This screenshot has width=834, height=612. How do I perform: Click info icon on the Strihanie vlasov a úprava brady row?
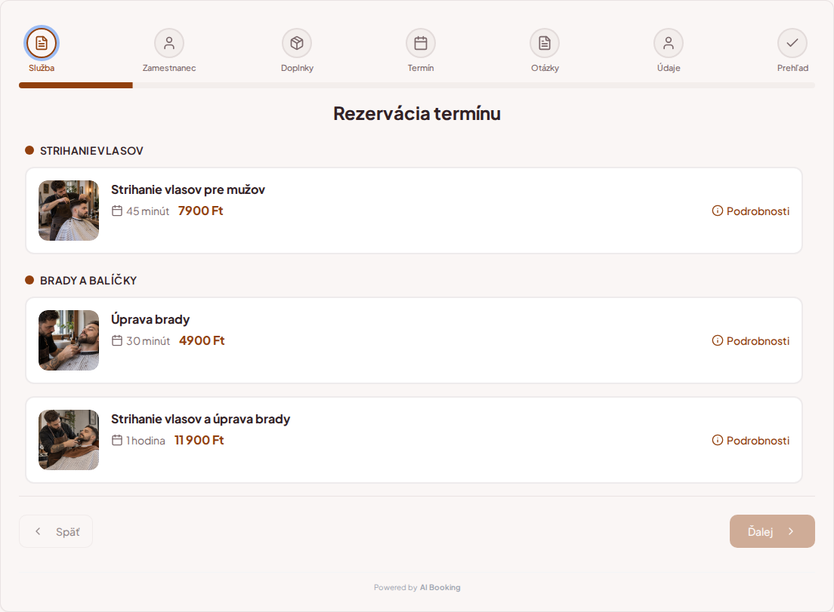tap(718, 441)
